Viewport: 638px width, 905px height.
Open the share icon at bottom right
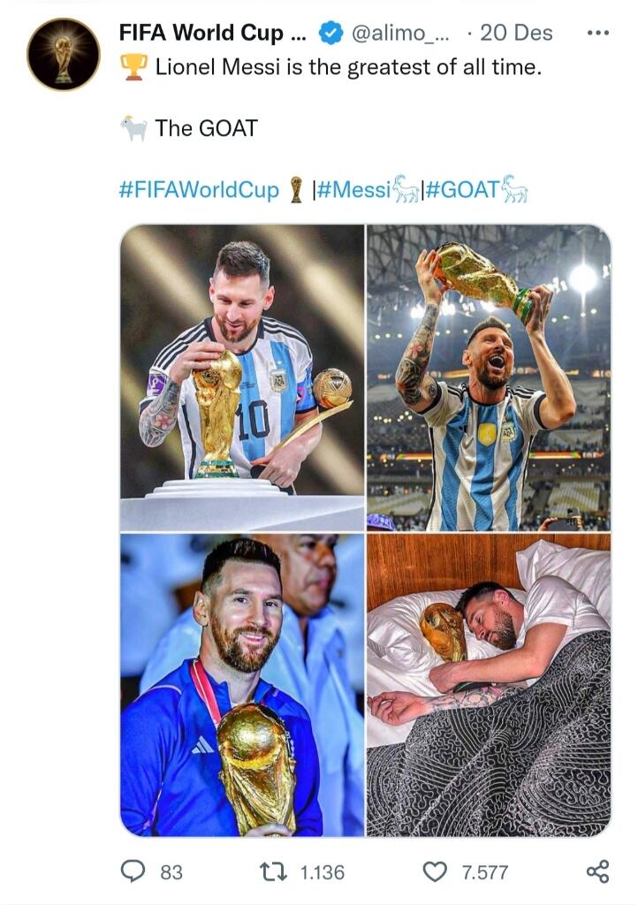(597, 871)
